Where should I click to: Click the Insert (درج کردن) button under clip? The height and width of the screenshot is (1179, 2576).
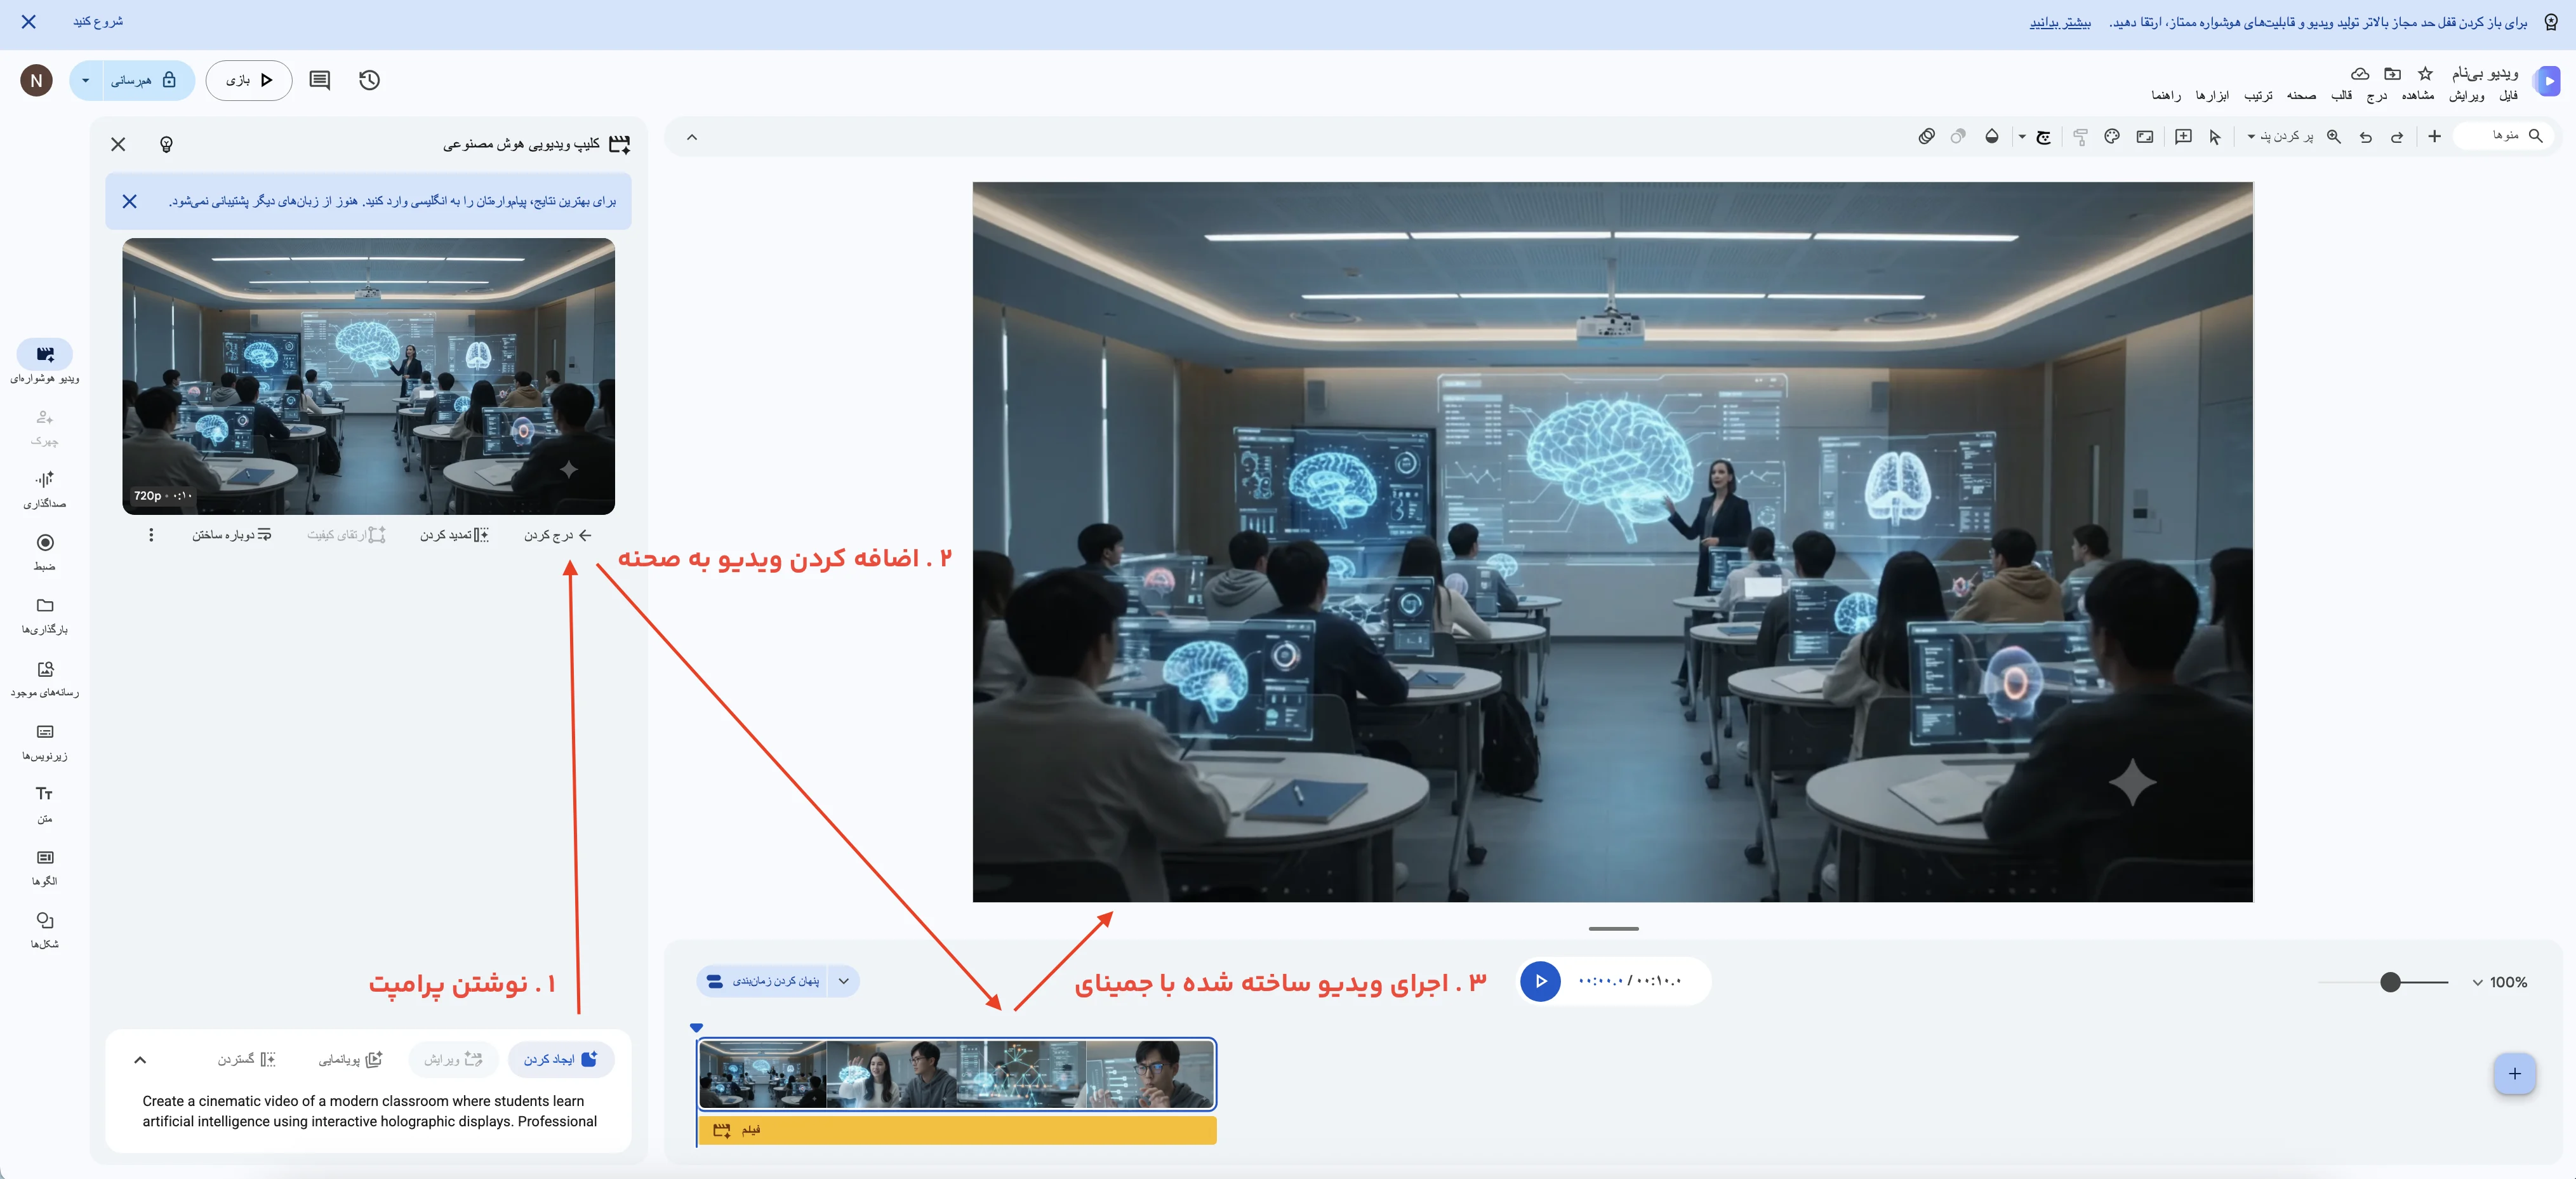tap(558, 535)
